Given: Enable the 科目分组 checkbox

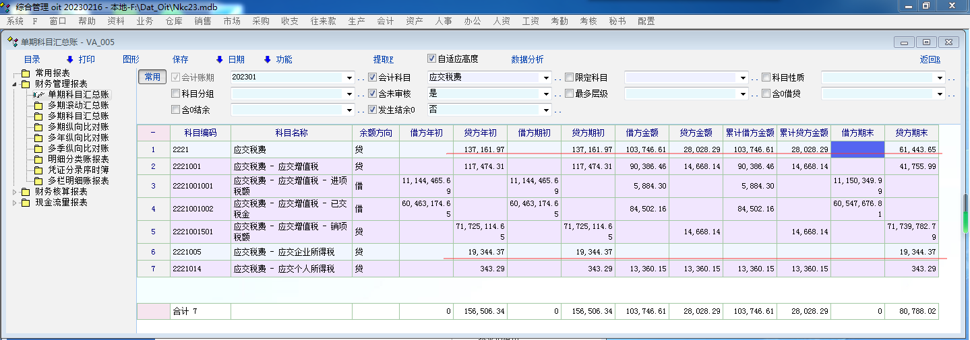Looking at the screenshot, I should point(176,94).
